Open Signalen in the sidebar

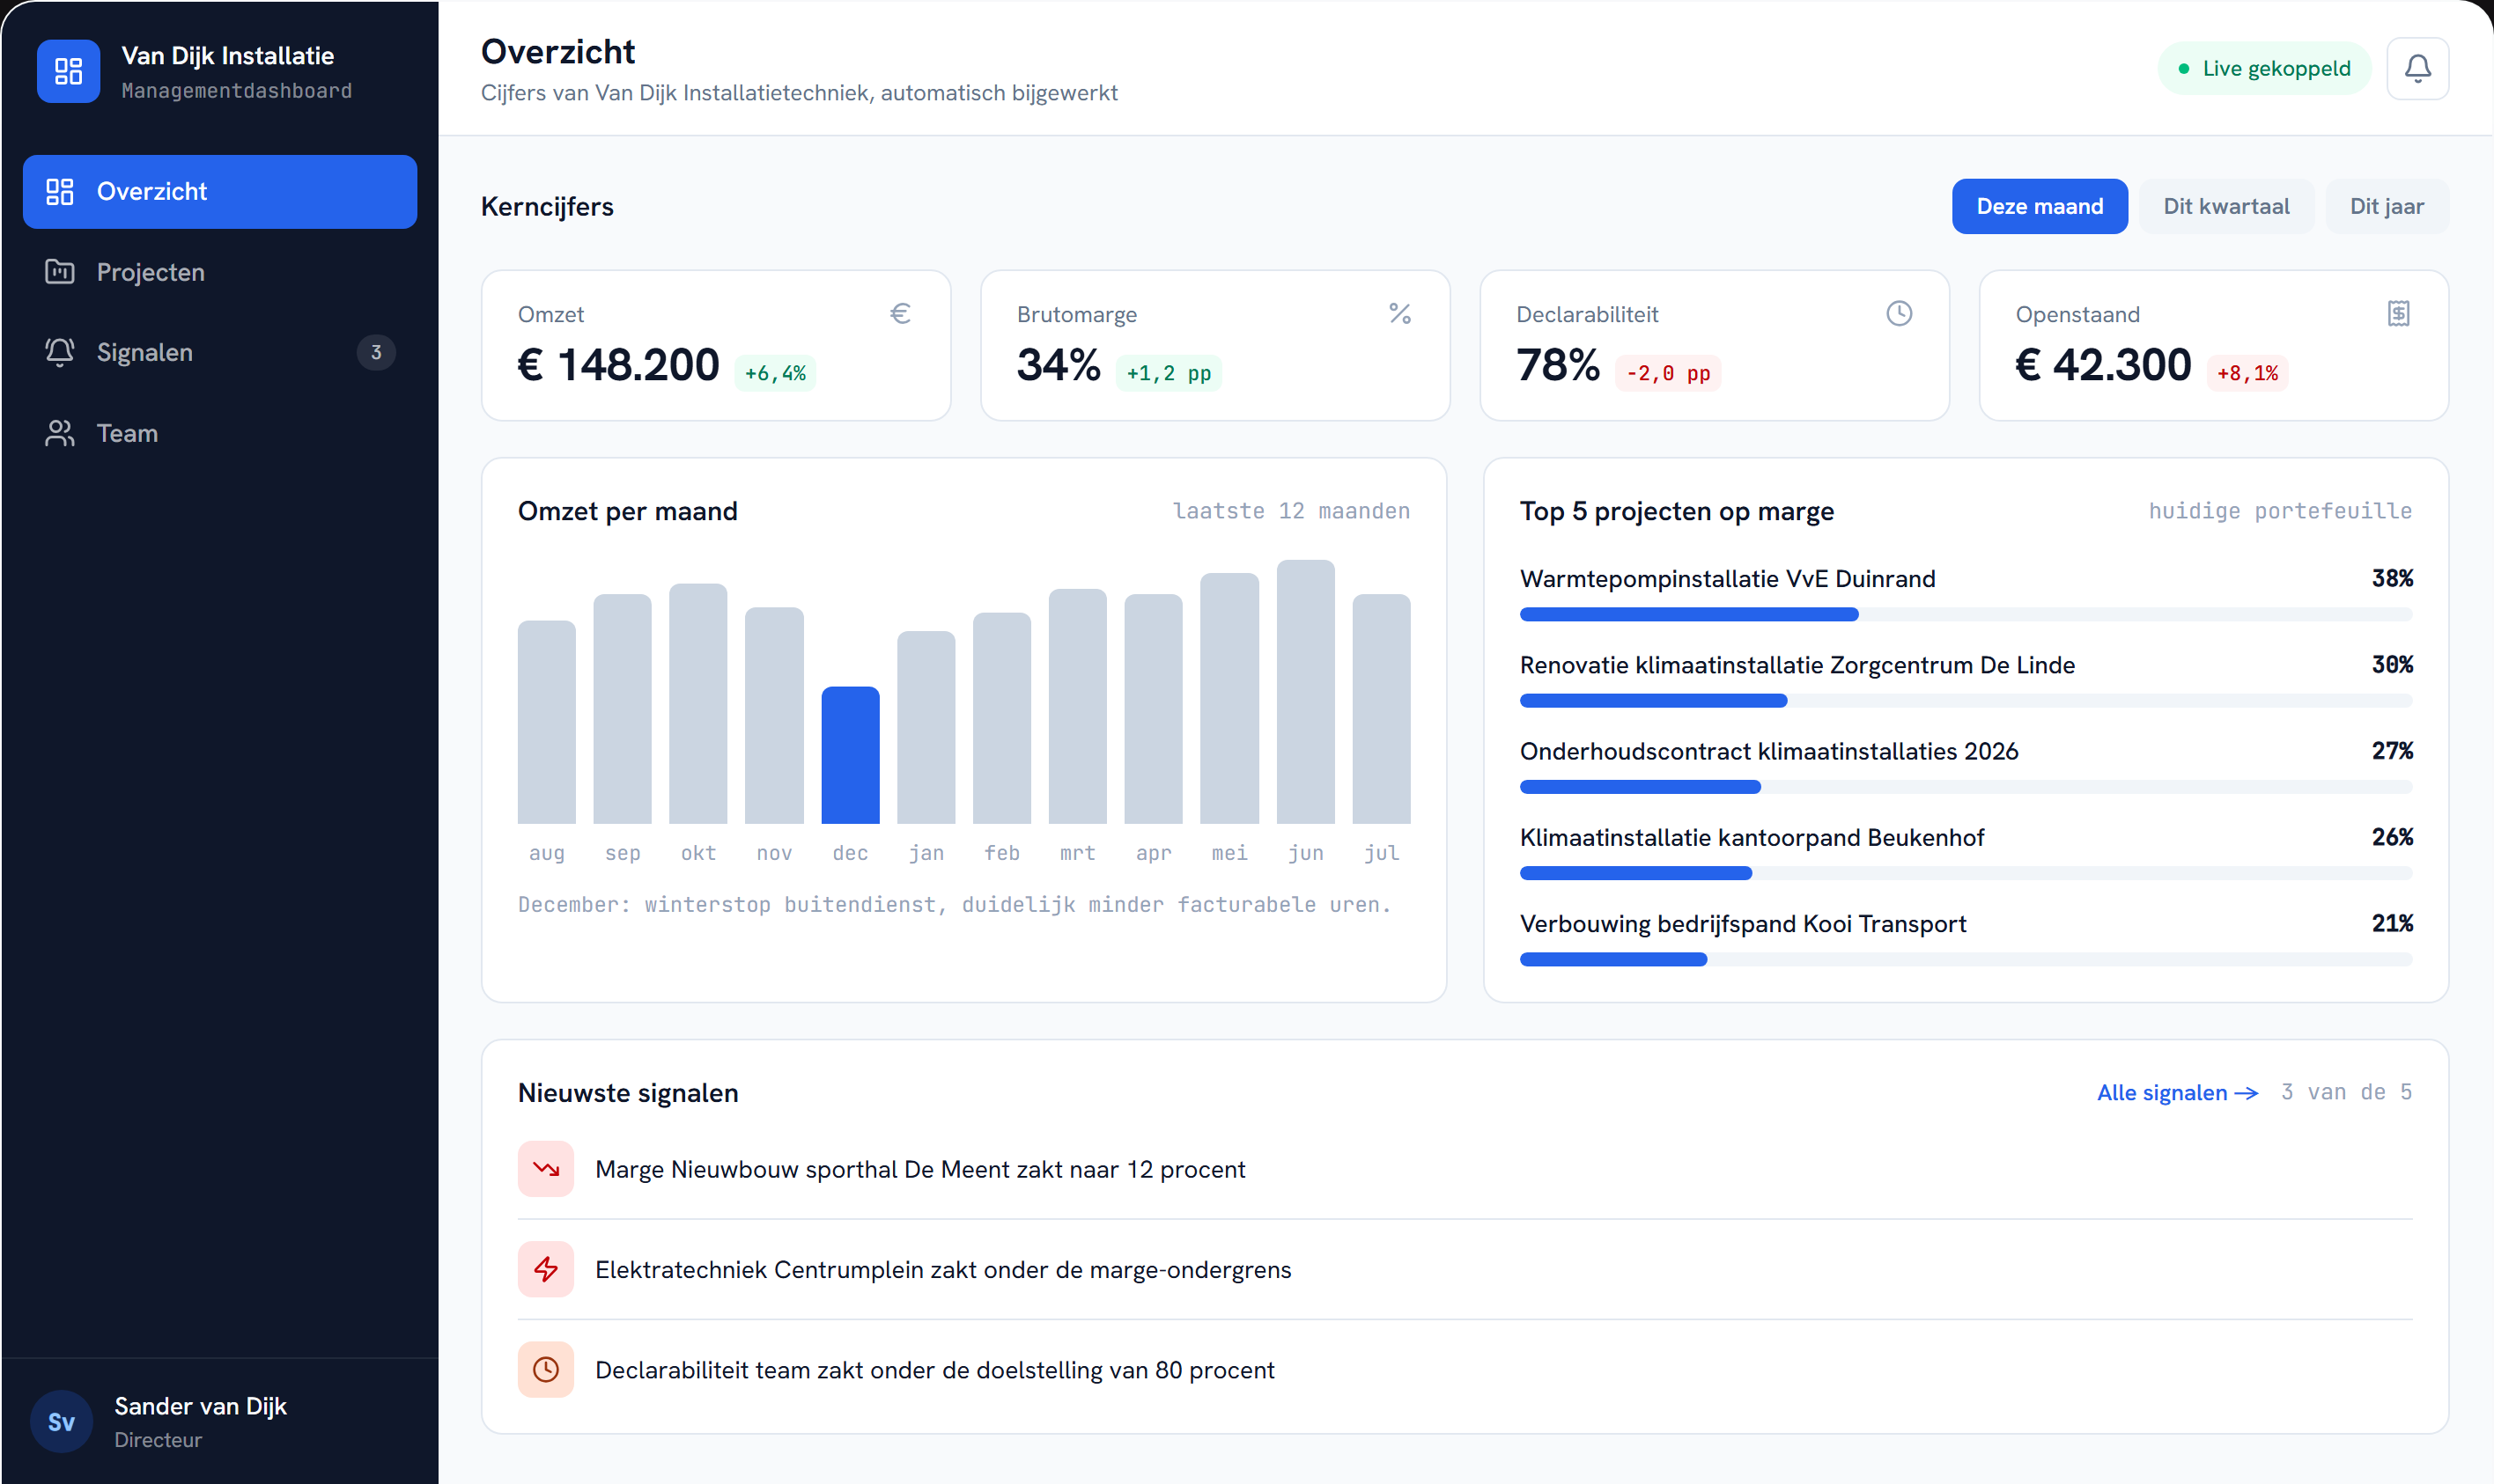coord(220,352)
